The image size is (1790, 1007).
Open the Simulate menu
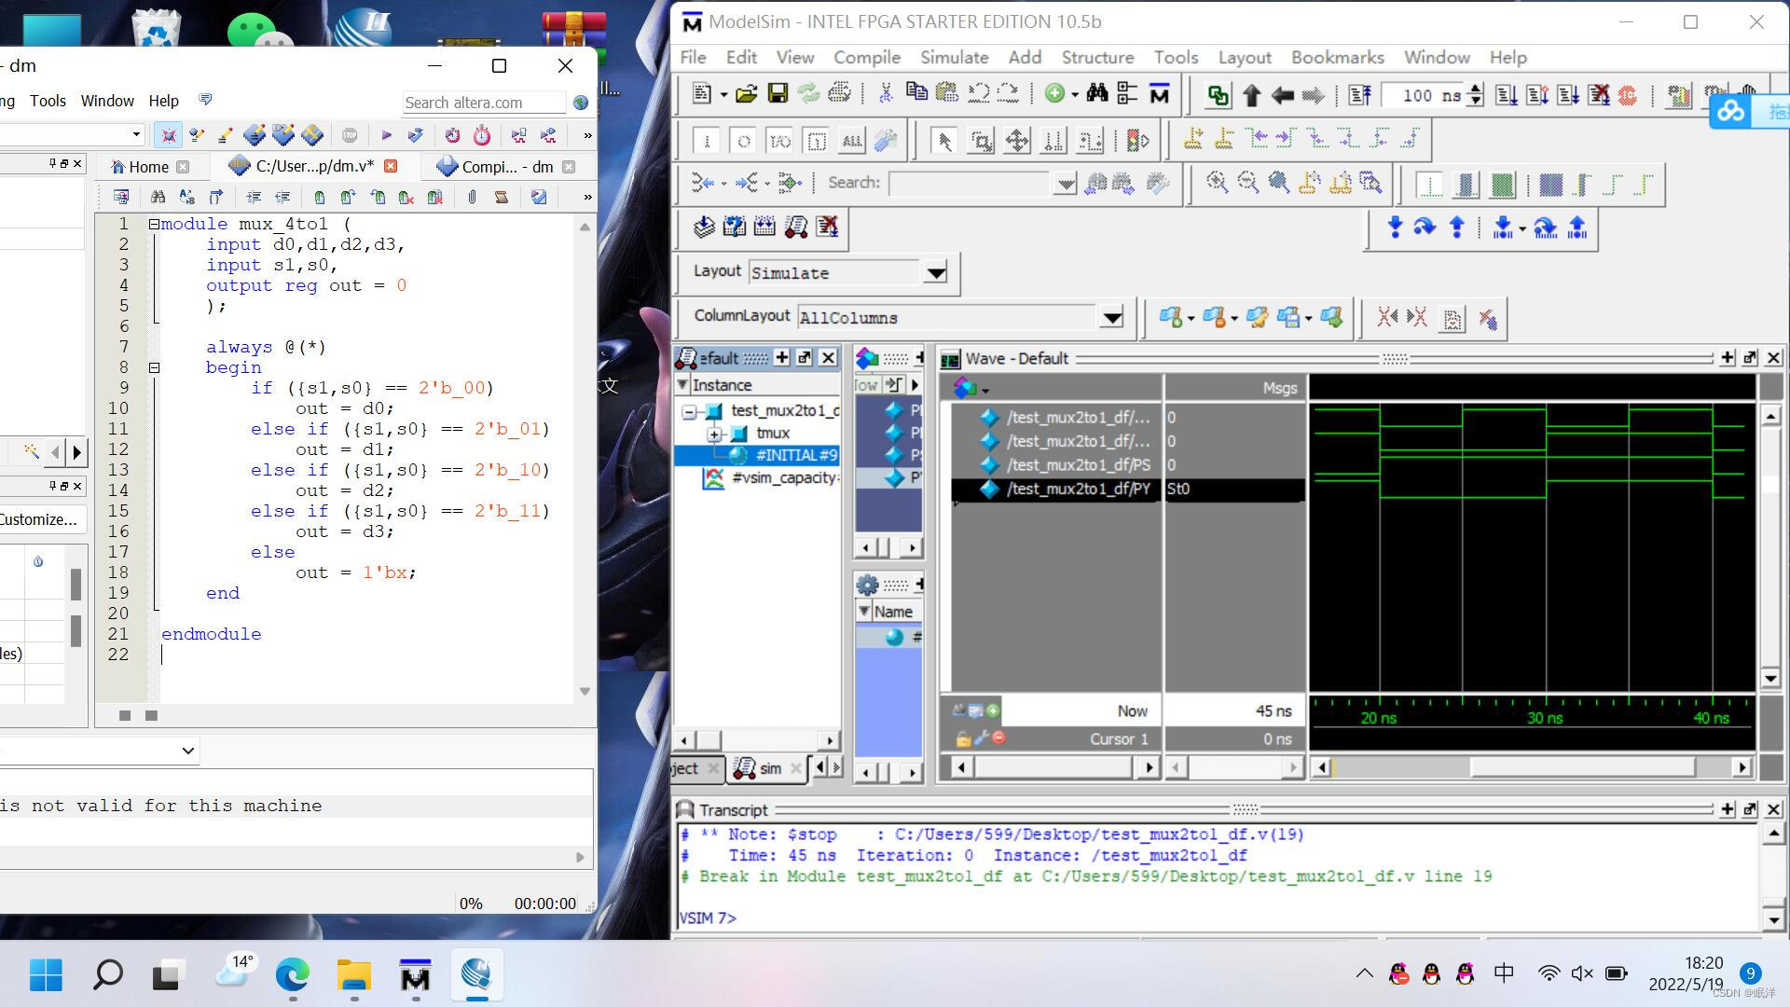[x=953, y=58]
